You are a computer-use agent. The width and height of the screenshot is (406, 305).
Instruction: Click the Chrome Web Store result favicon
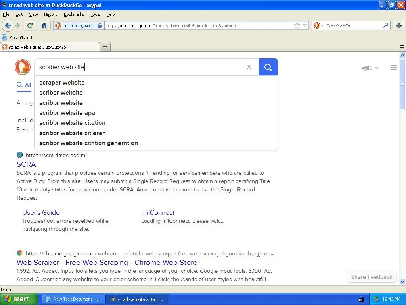20,253
